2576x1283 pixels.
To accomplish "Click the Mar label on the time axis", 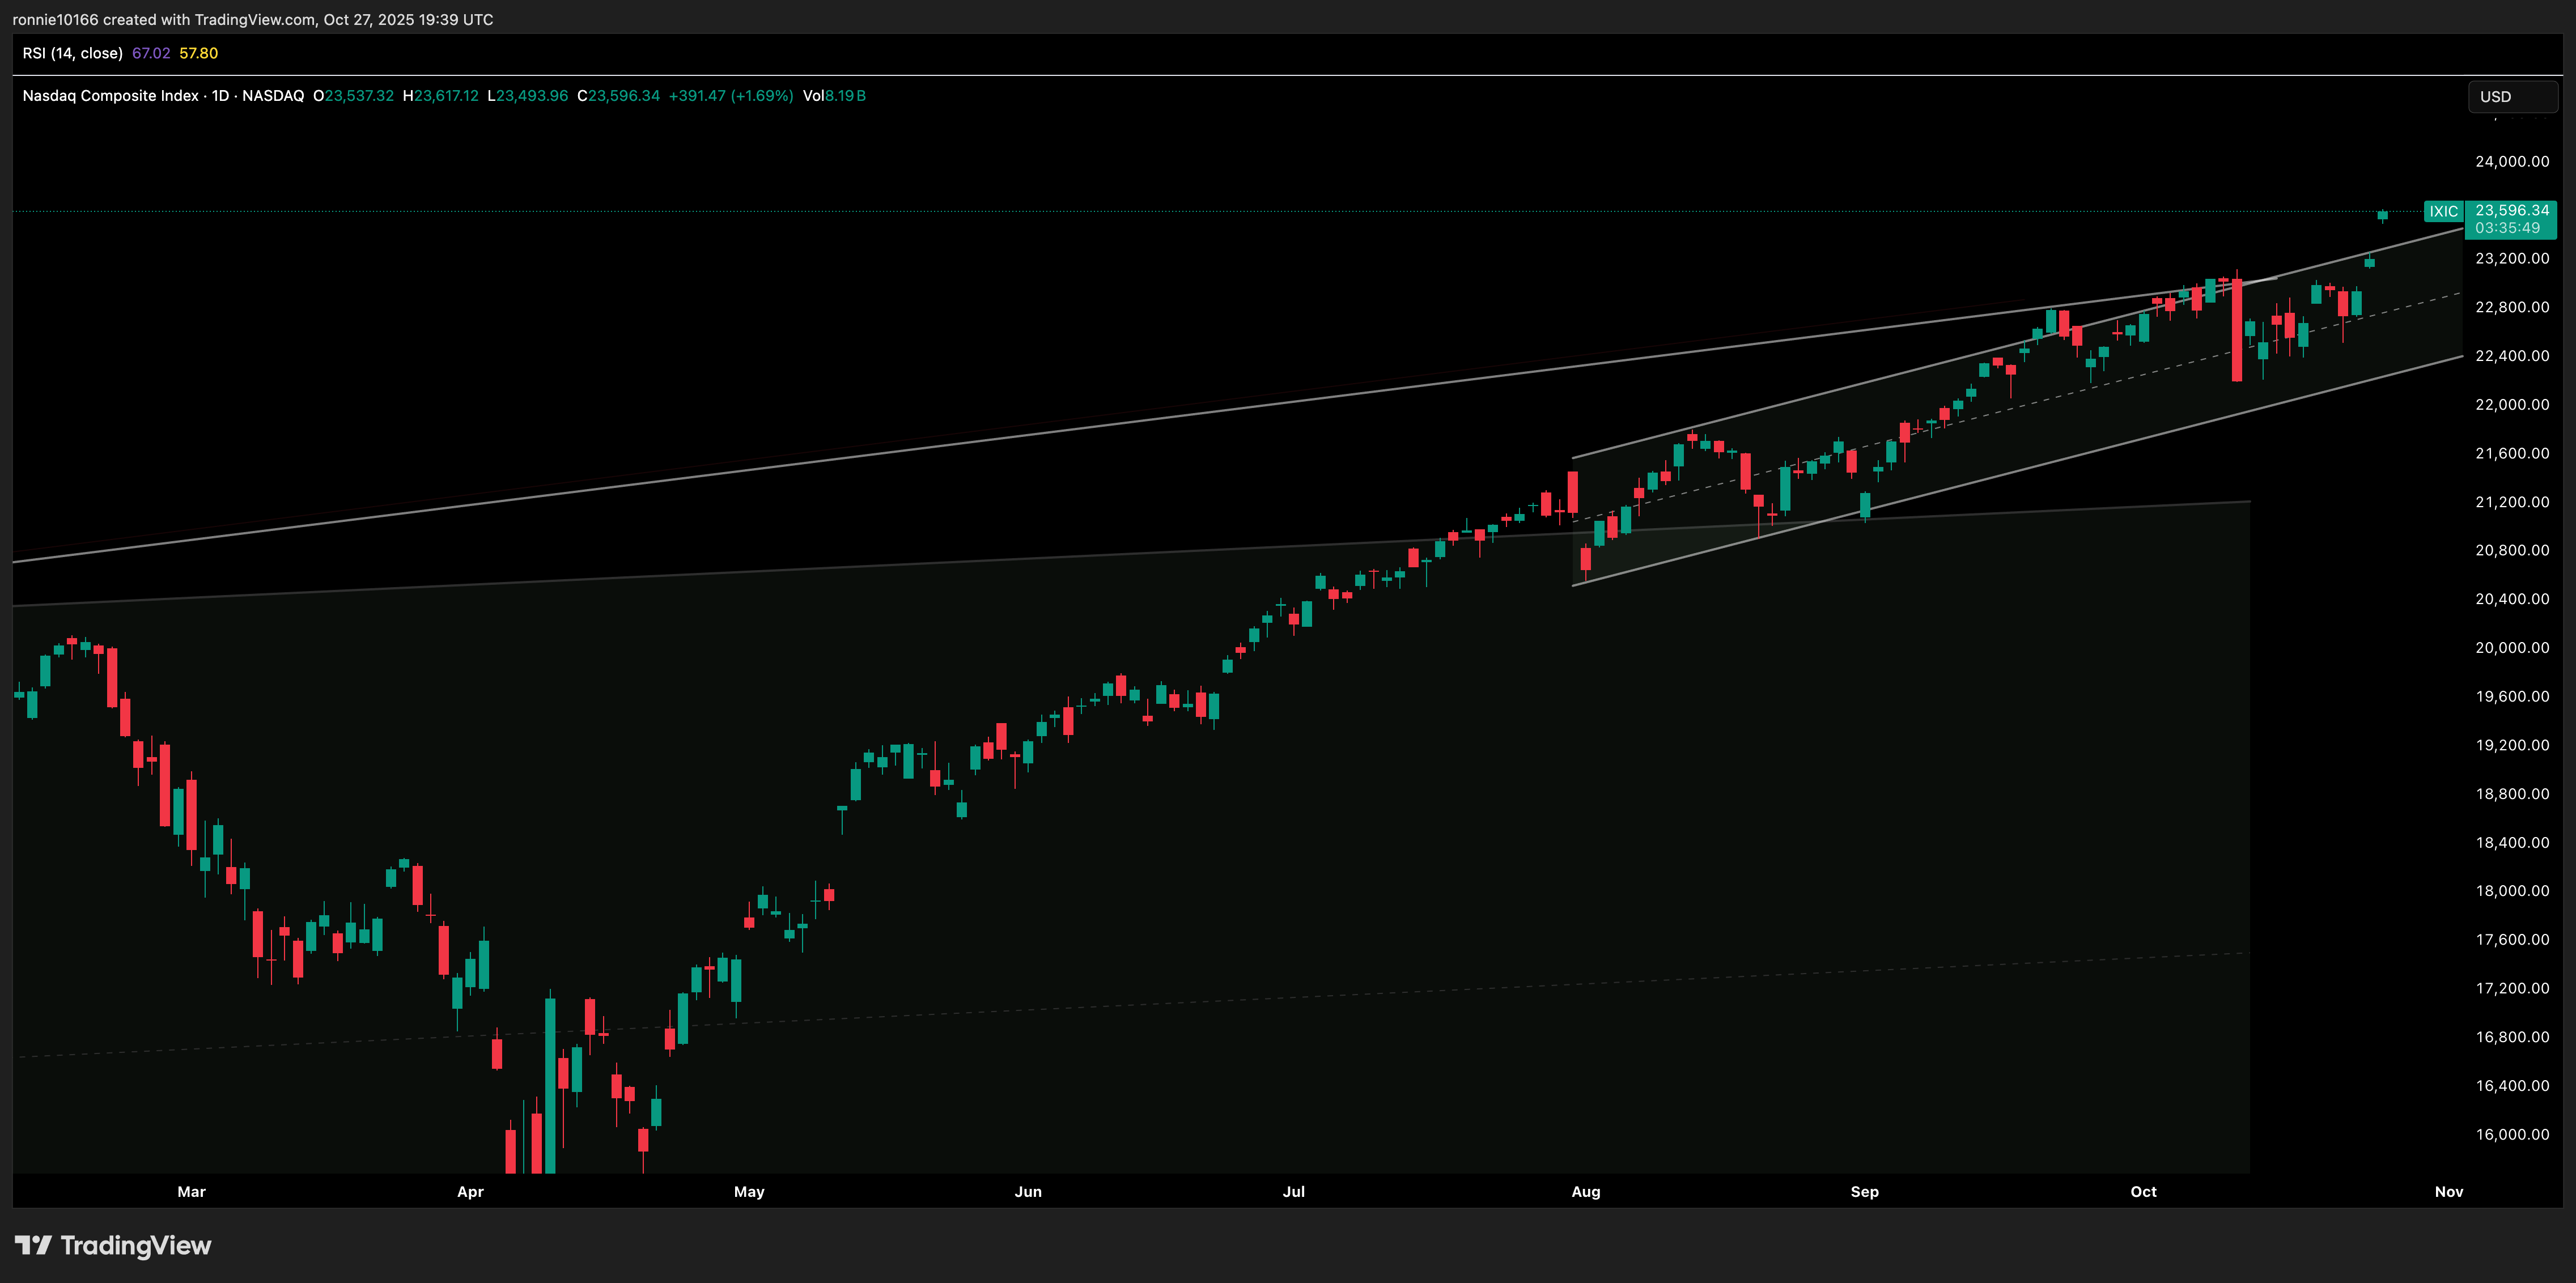I will click(x=191, y=1191).
